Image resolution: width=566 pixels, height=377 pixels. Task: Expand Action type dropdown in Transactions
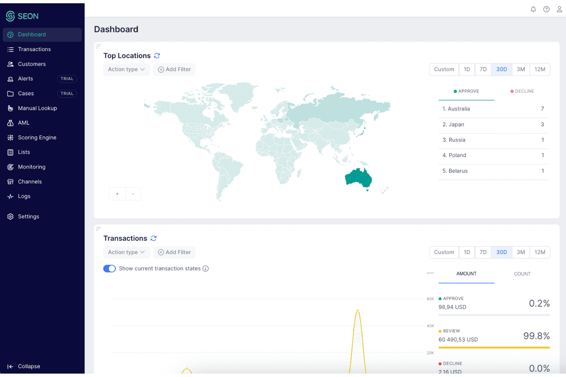tap(127, 252)
